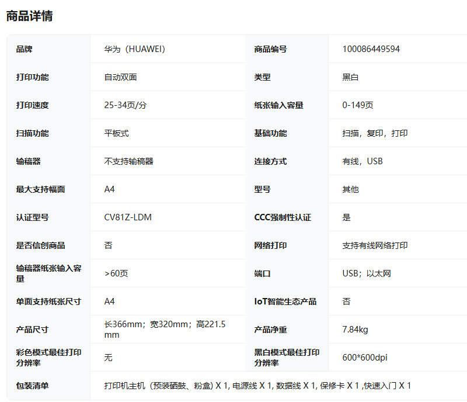Click the 输稿器纸张输入容量 label
Screen dimensions: 467x402
48,273
